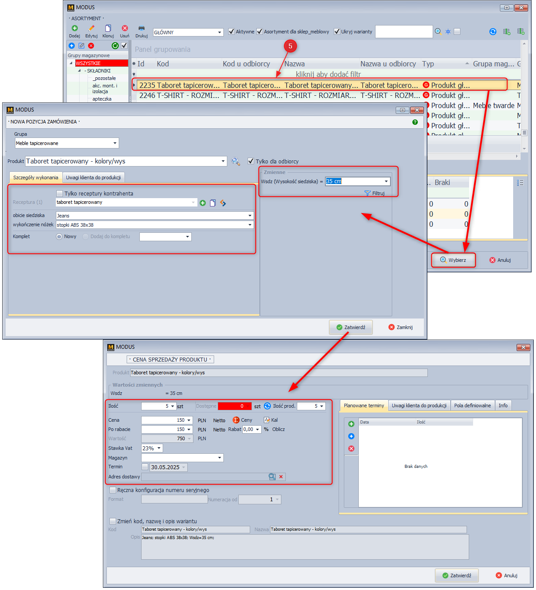Open Uwagi klienta do produkcji tab in price window

coord(419,405)
